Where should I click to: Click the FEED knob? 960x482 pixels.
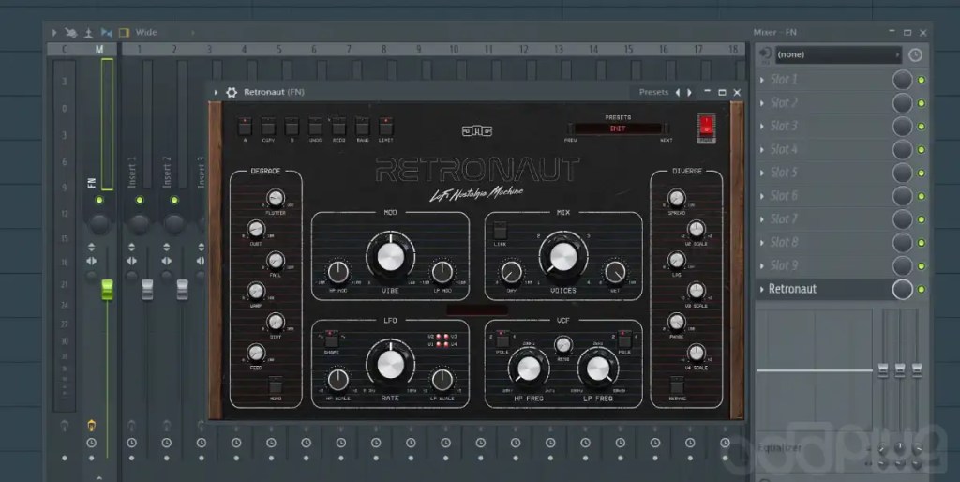point(256,353)
